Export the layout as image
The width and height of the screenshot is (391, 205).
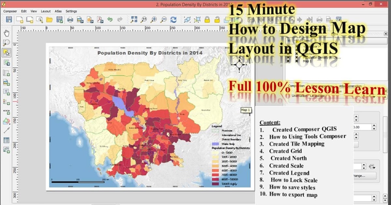80,20
